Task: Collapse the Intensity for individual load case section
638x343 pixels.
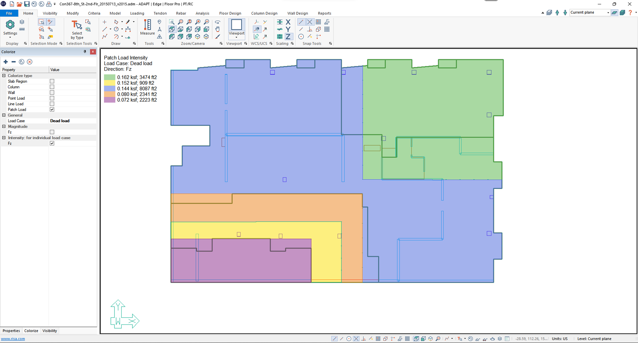Action: pos(4,138)
